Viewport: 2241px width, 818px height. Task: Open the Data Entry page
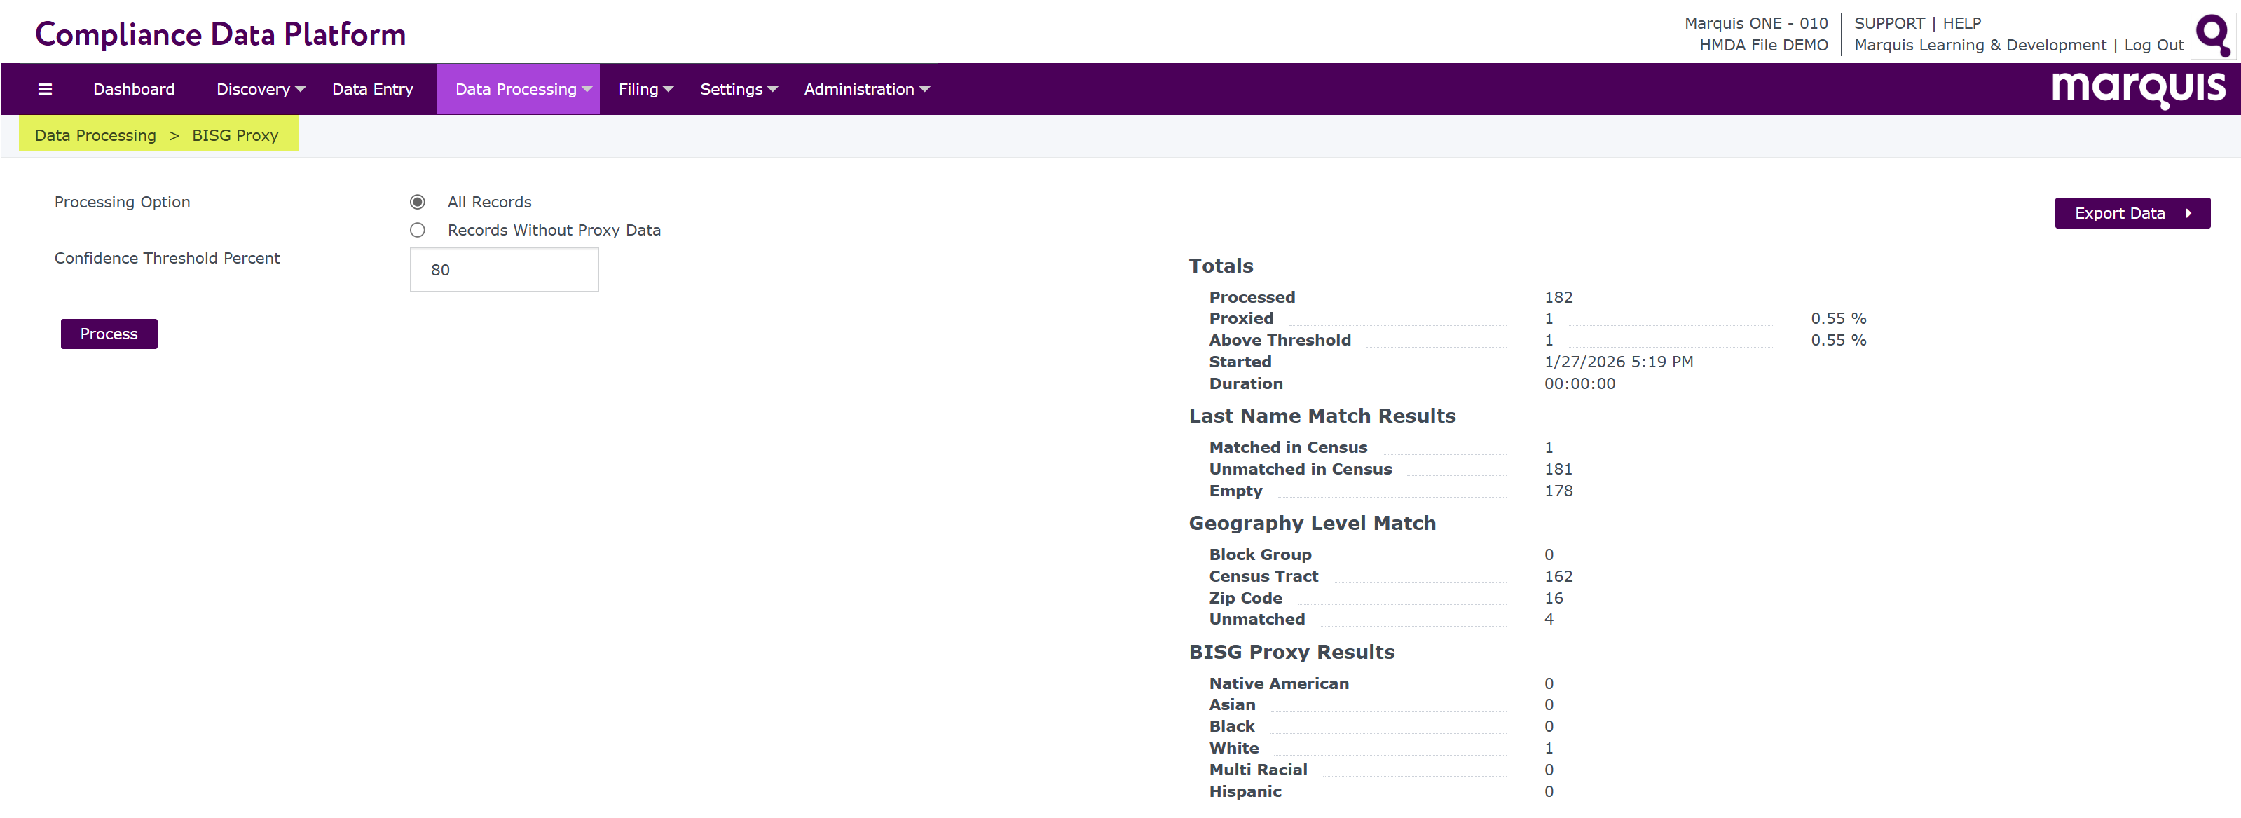pyautogui.click(x=372, y=89)
